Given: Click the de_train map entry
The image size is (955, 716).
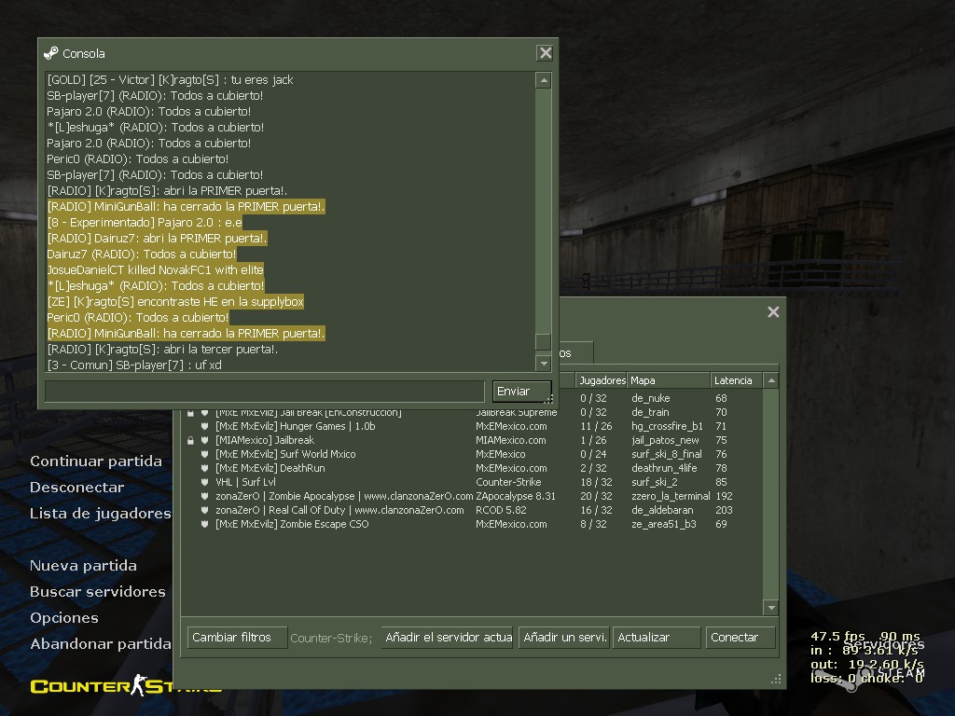Looking at the screenshot, I should click(x=650, y=412).
